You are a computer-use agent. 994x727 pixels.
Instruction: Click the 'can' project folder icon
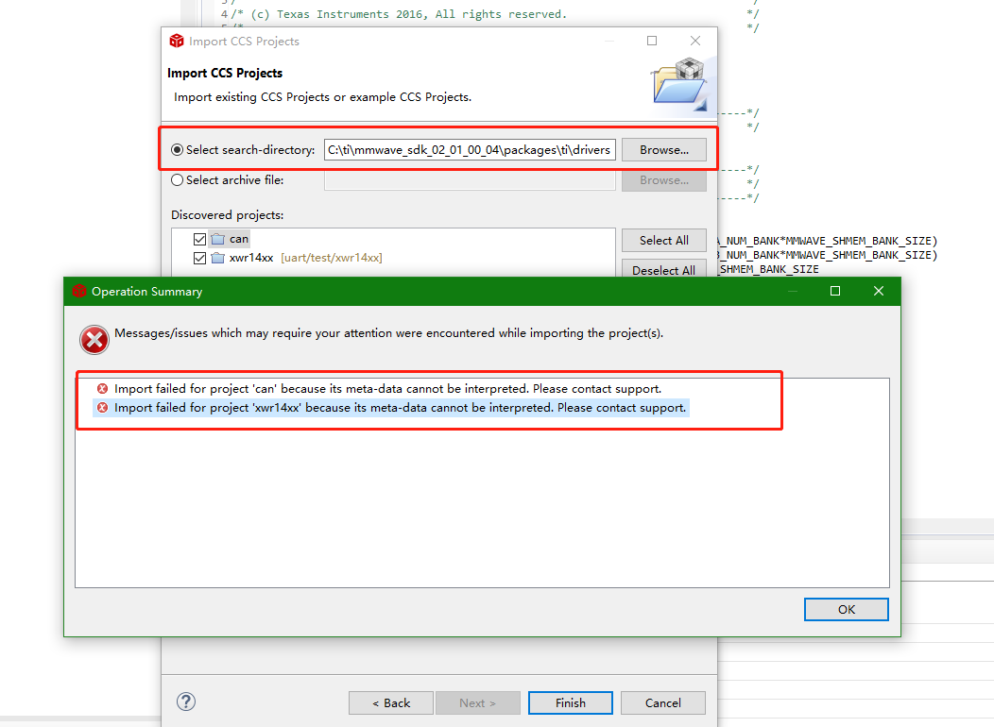[217, 239]
